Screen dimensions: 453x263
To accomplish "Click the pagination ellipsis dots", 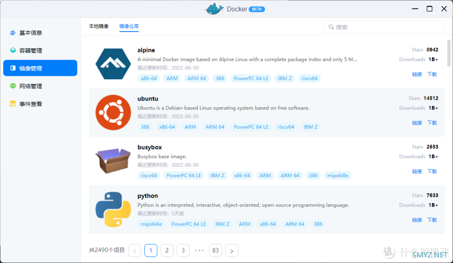I will pos(199,250).
